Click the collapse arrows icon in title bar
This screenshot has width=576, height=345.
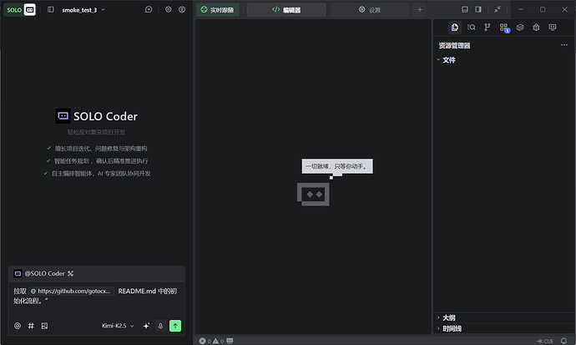pyautogui.click(x=498, y=9)
